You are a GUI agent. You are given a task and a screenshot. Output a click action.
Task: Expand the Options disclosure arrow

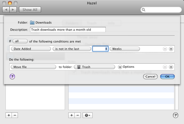(120, 67)
